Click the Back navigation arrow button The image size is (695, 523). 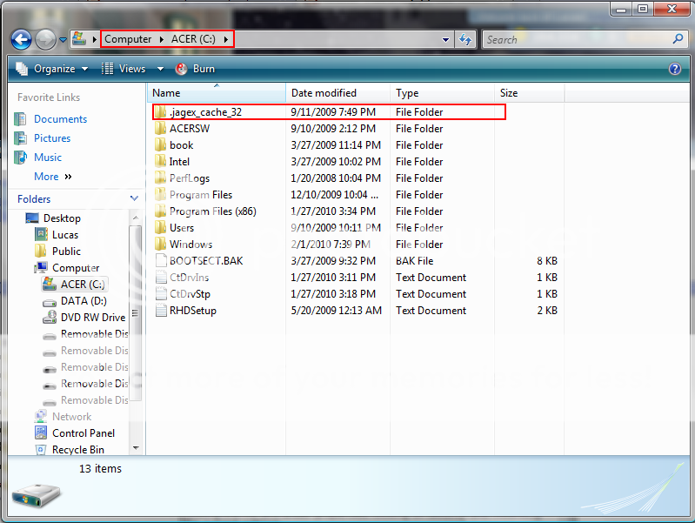[x=22, y=39]
